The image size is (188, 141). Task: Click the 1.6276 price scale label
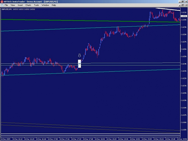click(x=184, y=42)
